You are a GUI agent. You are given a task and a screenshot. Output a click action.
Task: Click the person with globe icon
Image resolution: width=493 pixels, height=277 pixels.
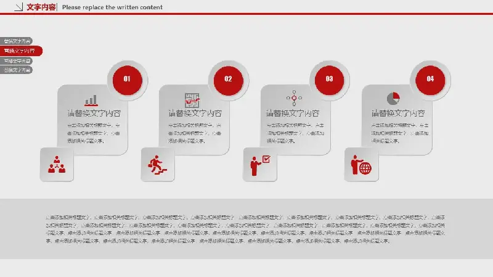(361, 165)
